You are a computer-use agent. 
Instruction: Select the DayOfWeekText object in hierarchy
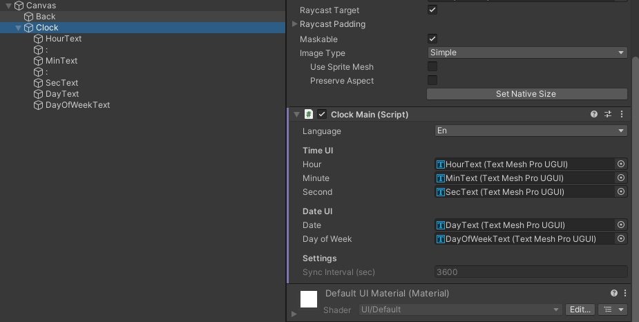tap(77, 105)
